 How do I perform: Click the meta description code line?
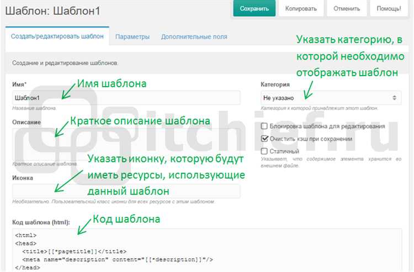click(118, 260)
